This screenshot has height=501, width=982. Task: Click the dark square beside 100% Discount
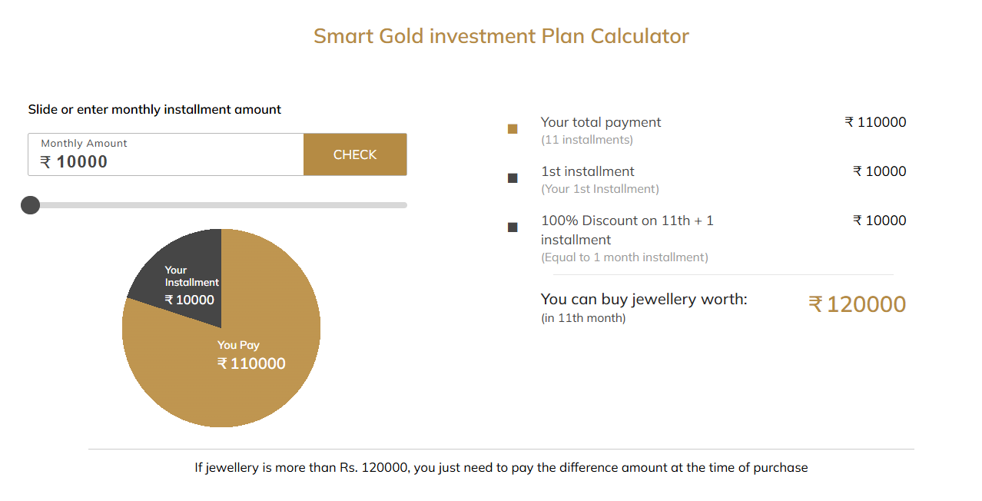pos(513,227)
